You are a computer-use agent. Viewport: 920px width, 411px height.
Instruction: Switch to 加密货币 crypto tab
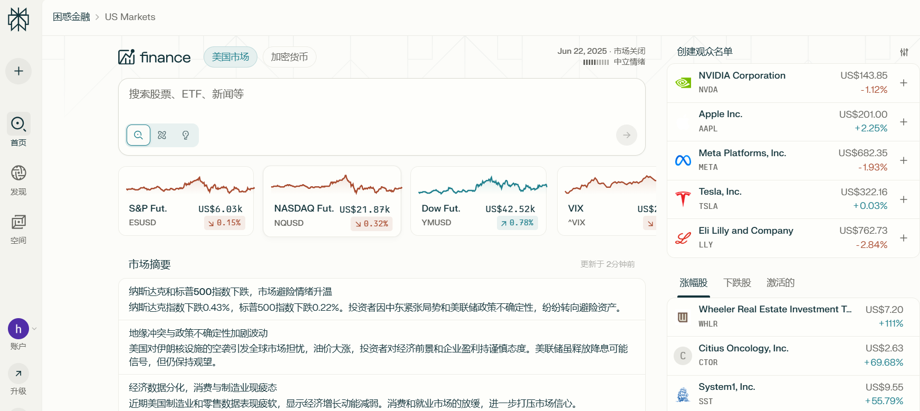point(289,57)
